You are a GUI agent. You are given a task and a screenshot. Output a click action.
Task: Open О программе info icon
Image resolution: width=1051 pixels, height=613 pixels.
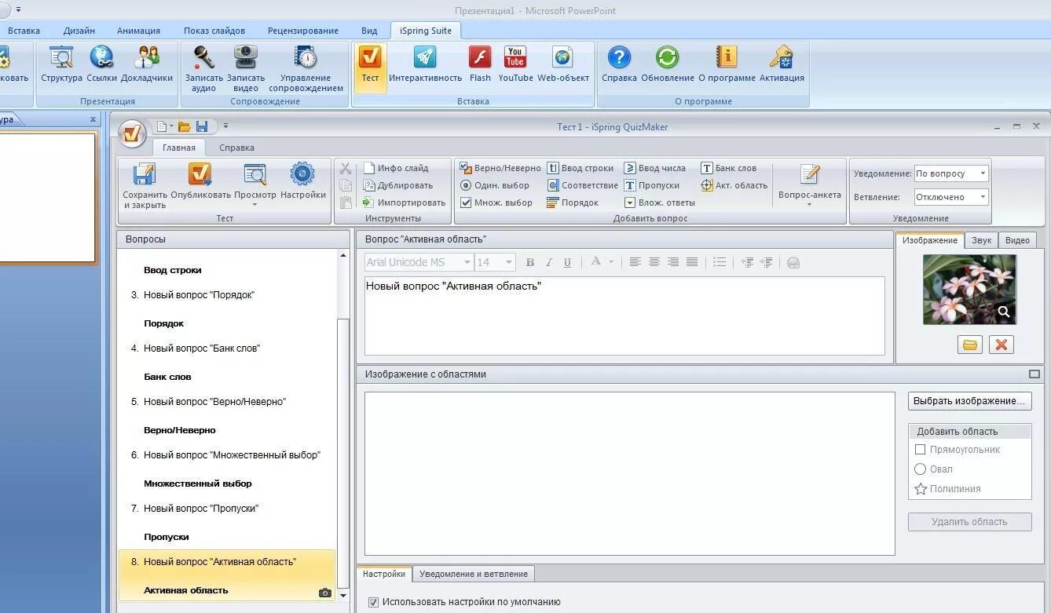727,57
